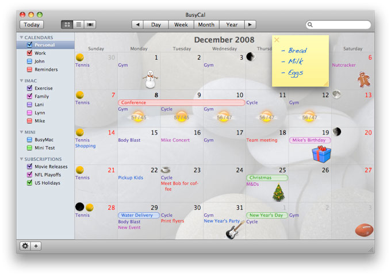
Task: Click the search magnifier icon
Action: [x=310, y=24]
